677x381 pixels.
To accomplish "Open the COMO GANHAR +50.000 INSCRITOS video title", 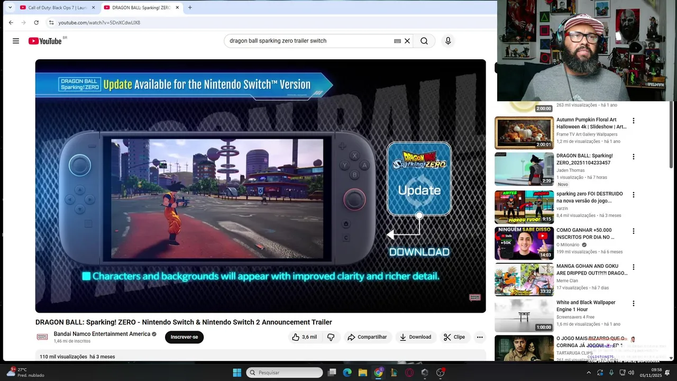I will (585, 234).
